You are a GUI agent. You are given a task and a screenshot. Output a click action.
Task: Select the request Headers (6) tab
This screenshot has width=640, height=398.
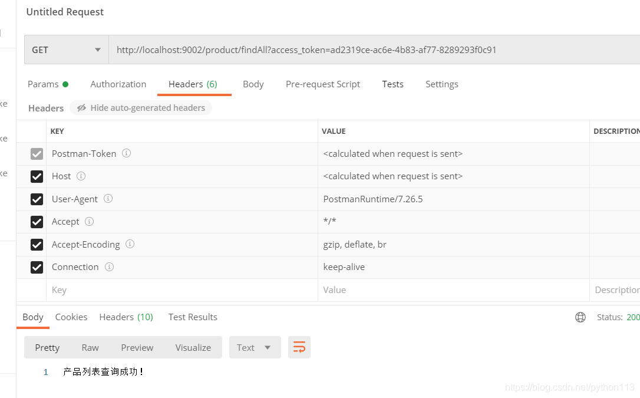[x=193, y=84]
